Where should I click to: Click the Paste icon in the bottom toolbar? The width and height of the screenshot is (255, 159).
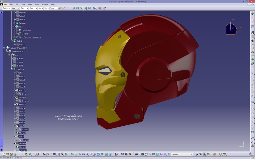[26, 154]
